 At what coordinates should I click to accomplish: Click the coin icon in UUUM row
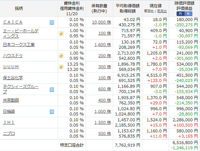(61, 67)
